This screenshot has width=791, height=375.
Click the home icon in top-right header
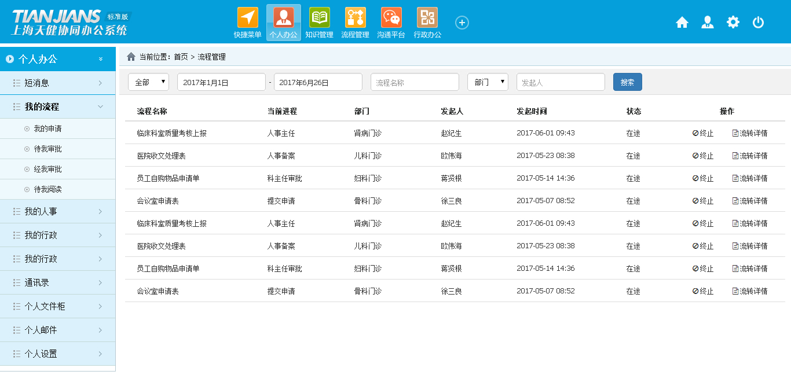pos(682,23)
